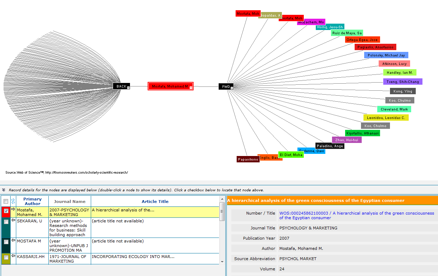The height and width of the screenshot is (276, 438).
Task: Select the FWD node in citation map
Action: point(226,86)
